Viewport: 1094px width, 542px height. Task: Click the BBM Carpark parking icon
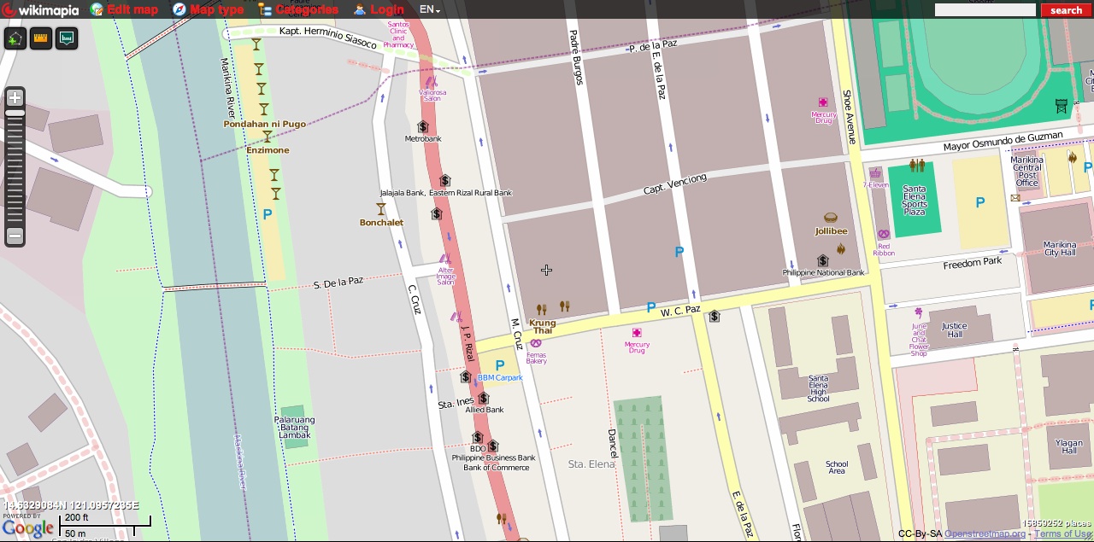click(x=500, y=365)
